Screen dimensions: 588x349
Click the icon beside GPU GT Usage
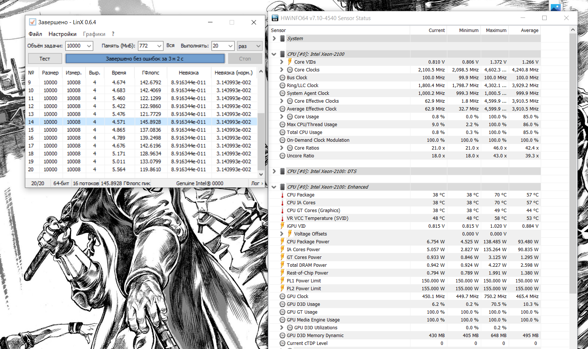(x=282, y=312)
